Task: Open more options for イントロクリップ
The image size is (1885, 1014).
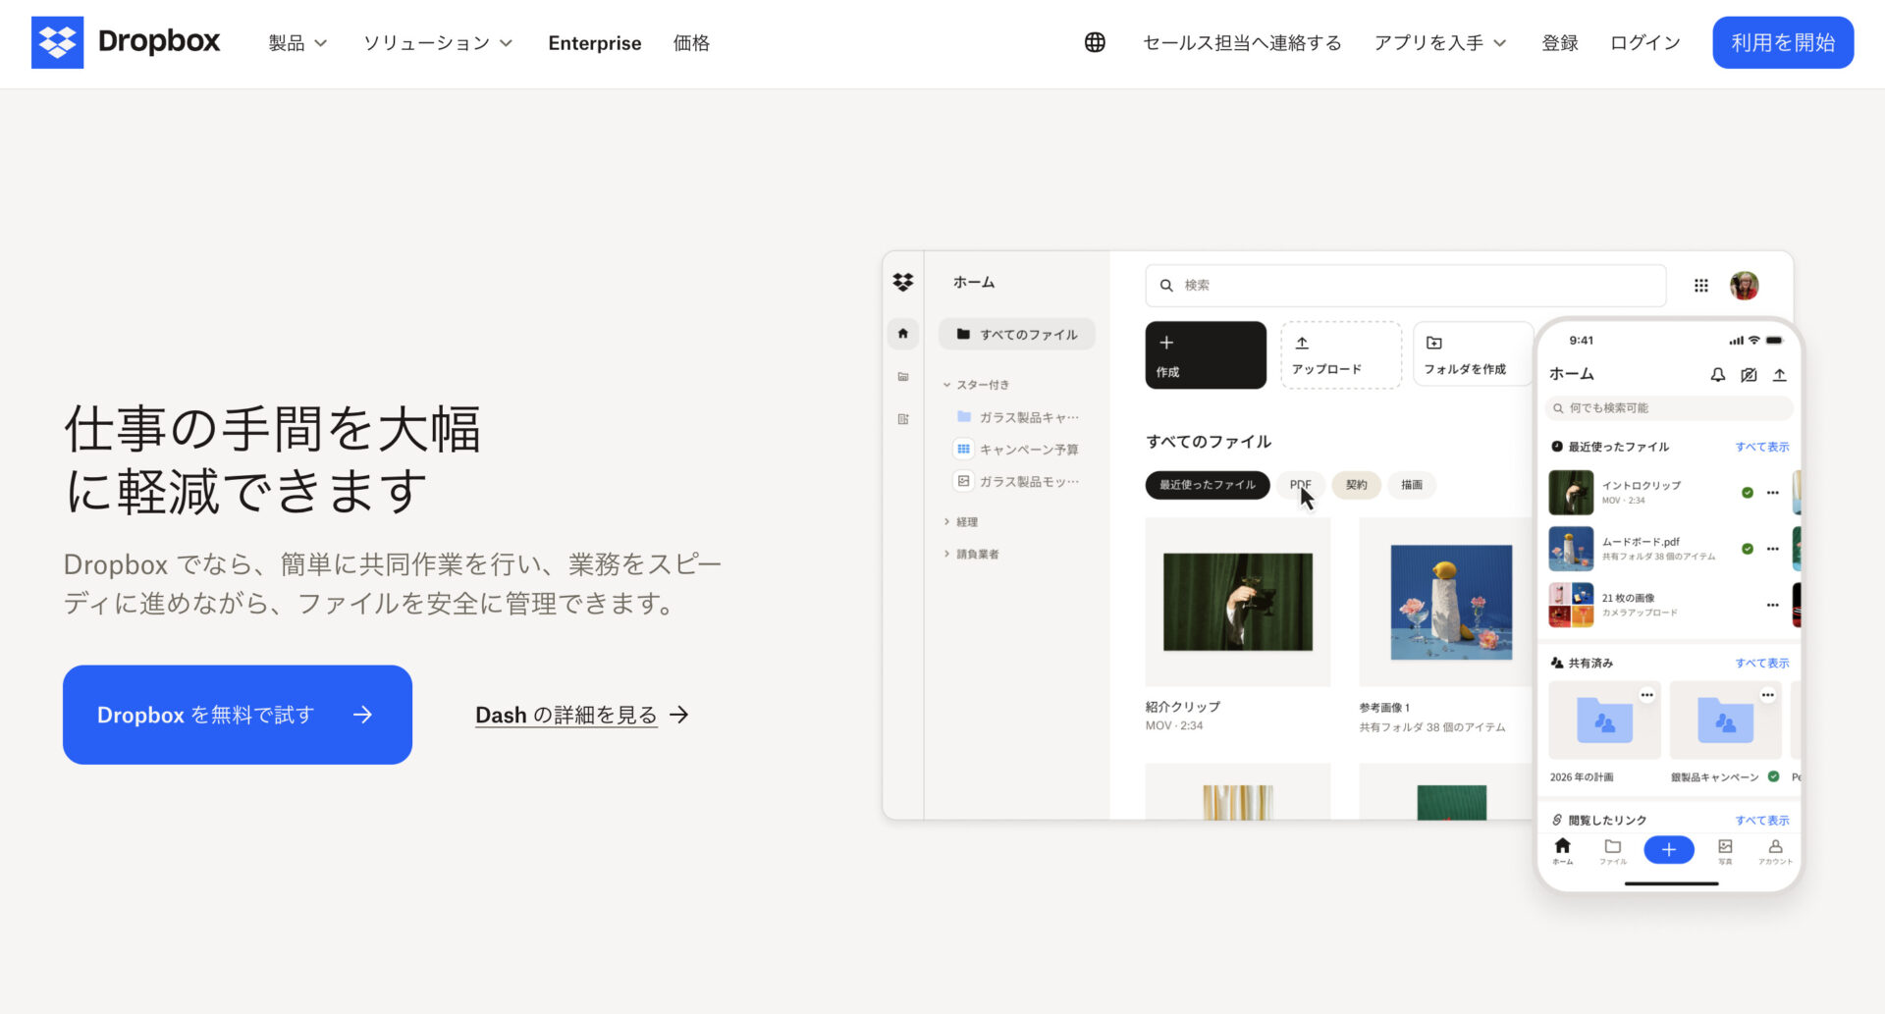Action: (x=1773, y=493)
